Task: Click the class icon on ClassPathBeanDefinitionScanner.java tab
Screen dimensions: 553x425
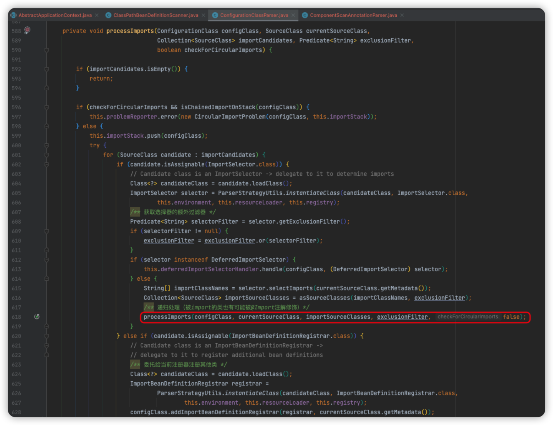Action: click(108, 15)
